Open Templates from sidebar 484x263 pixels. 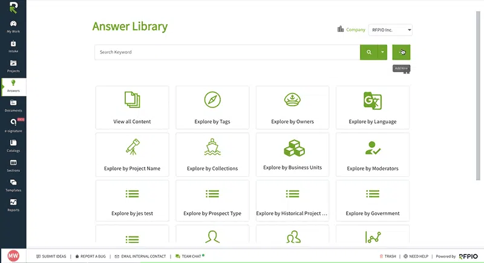point(13,185)
